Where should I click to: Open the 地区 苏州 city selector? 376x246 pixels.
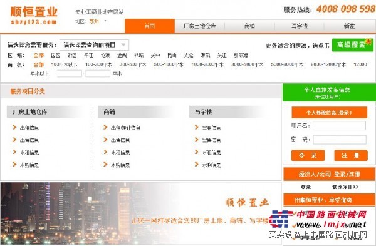(x=98, y=21)
